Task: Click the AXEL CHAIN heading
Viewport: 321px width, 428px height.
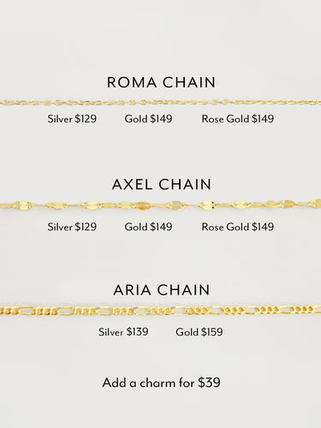Action: click(162, 184)
